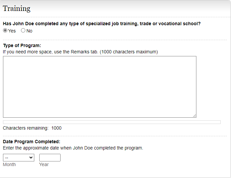Click the "Characters remaining: 1000" text
Screen dimensions: 231x179
coord(32,128)
